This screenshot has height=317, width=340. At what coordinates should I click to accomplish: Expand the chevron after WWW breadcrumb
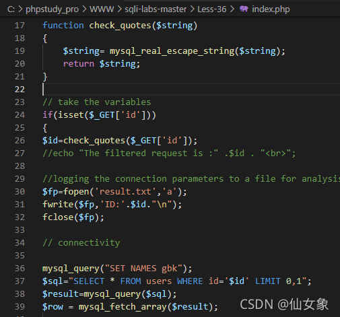point(119,9)
